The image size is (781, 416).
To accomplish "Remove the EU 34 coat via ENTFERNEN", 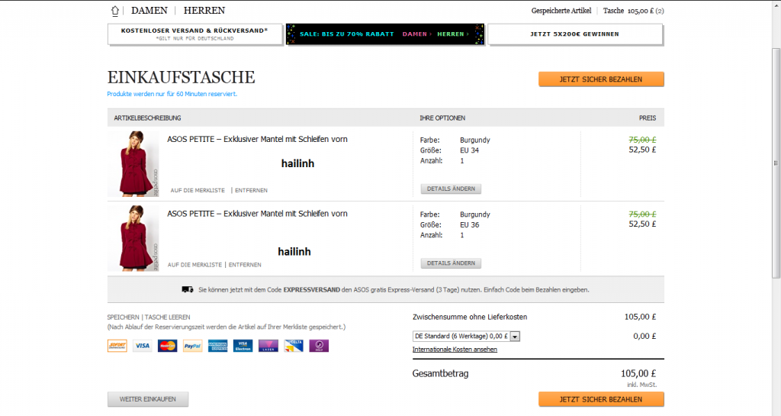I will (251, 189).
